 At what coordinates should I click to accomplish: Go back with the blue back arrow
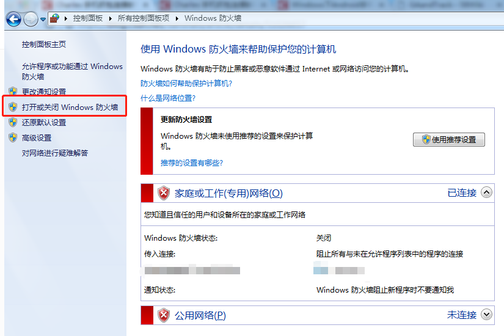(x=13, y=20)
